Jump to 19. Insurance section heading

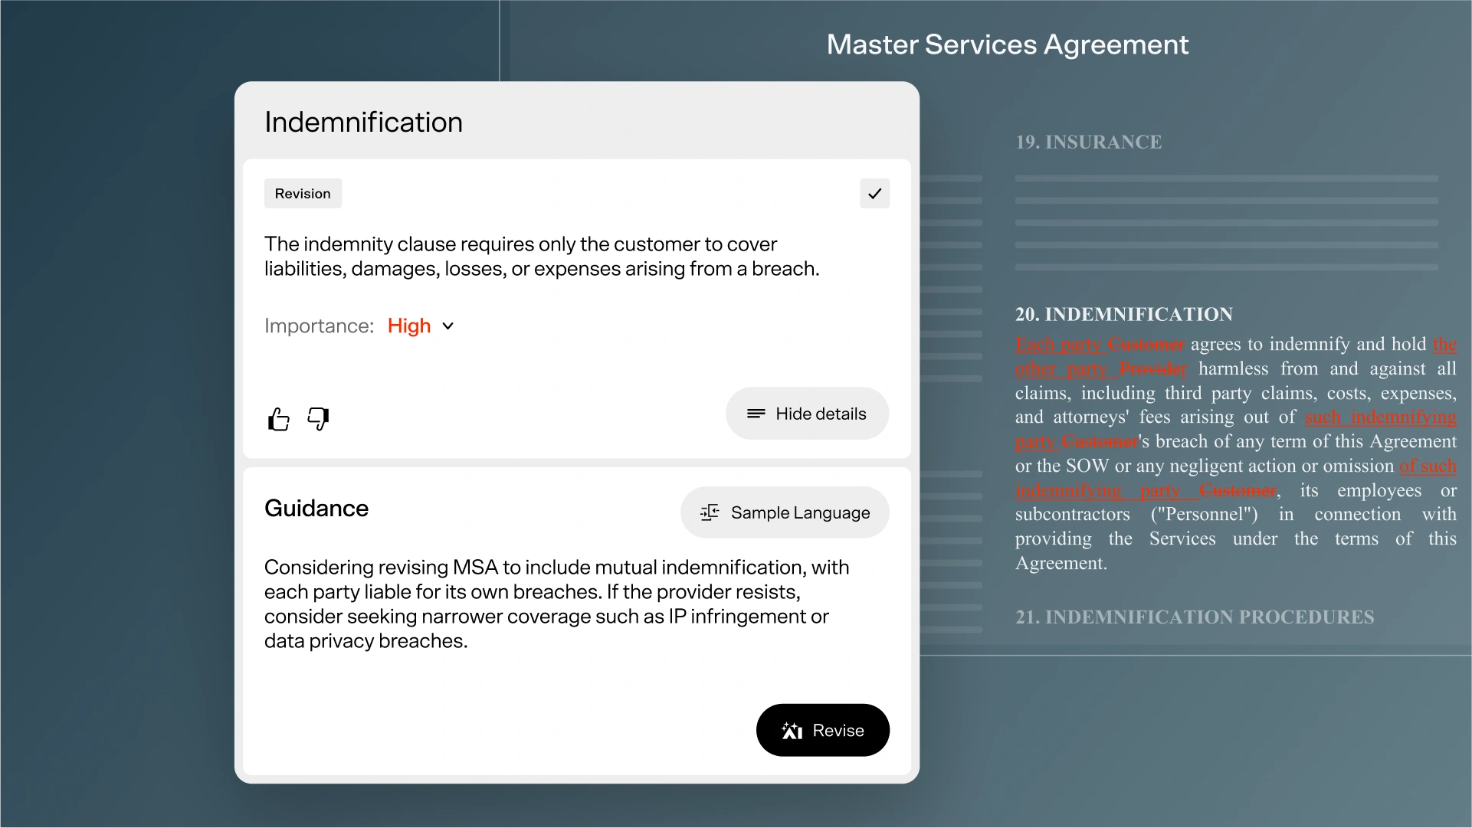(1088, 142)
